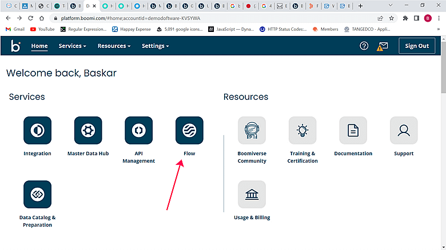This screenshot has width=446, height=250.
Task: Click the browser forward arrow
Action: point(19,18)
